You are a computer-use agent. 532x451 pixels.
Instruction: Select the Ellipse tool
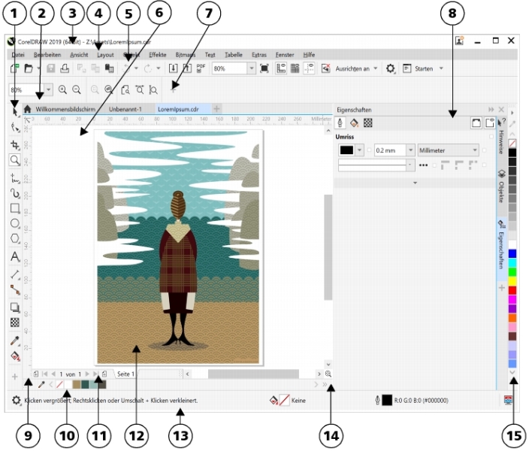15,223
